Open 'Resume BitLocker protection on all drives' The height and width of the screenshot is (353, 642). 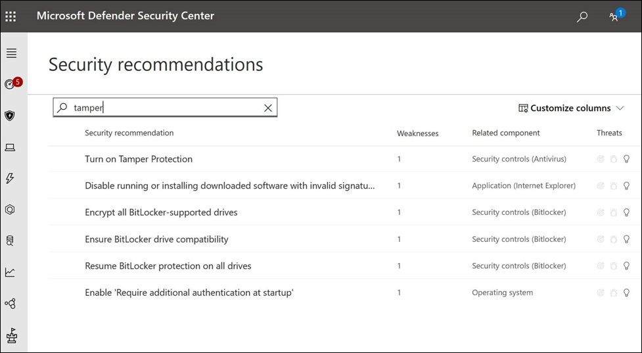pyautogui.click(x=168, y=266)
